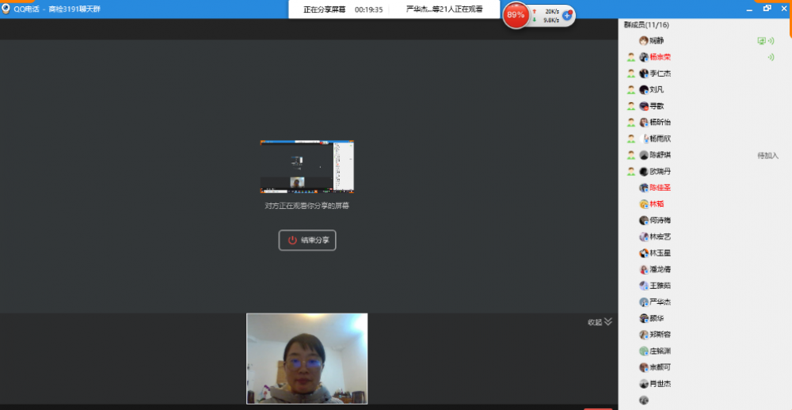Click the QQ电话 penguin logo icon
The height and width of the screenshot is (410, 792).
click(x=6, y=9)
